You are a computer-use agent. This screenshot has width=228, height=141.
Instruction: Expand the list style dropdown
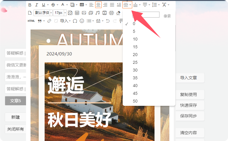tap(93, 21)
